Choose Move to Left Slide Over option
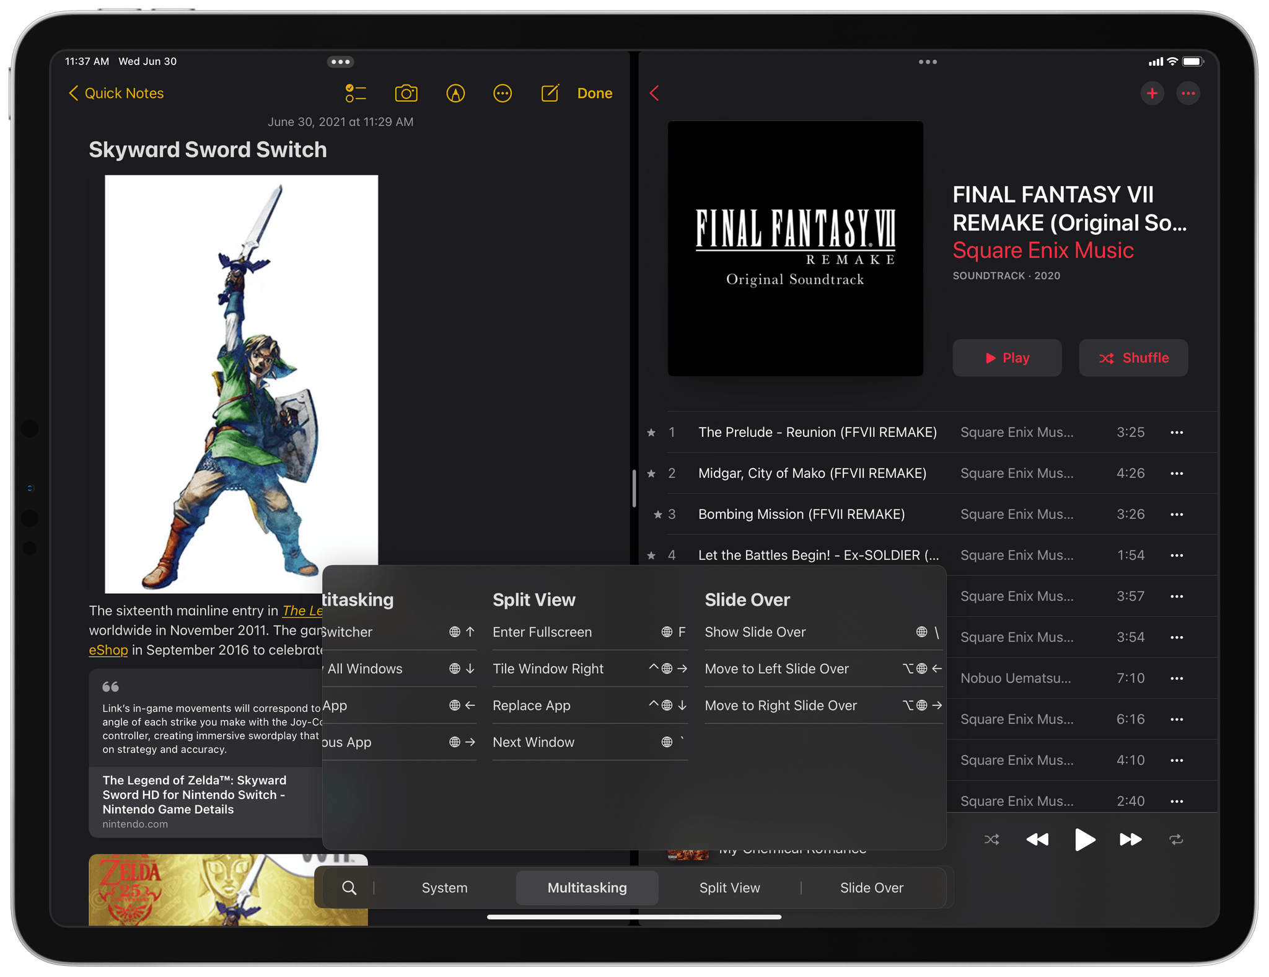This screenshot has width=1269, height=977. point(778,667)
